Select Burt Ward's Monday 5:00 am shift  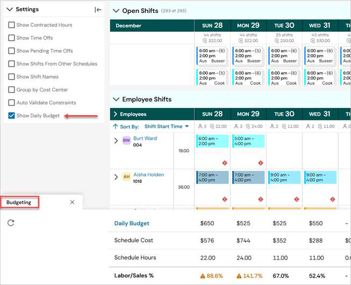point(248,141)
